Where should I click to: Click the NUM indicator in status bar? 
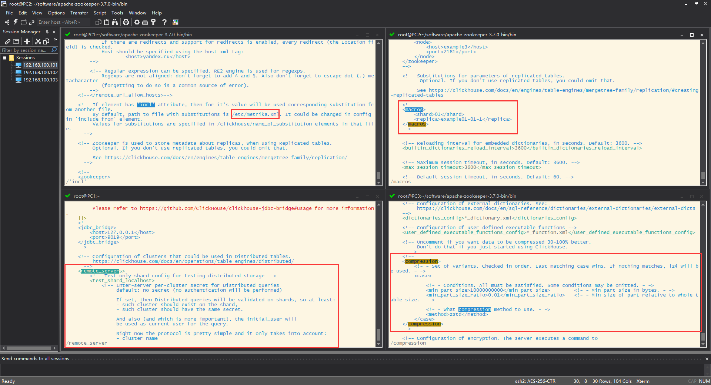click(704, 381)
